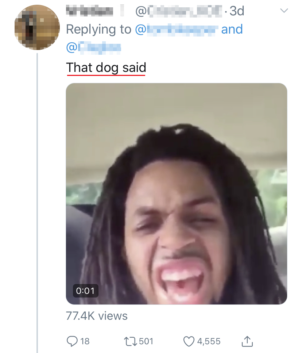Play the attached video of the man yelling
This screenshot has height=353, width=302.
(177, 193)
